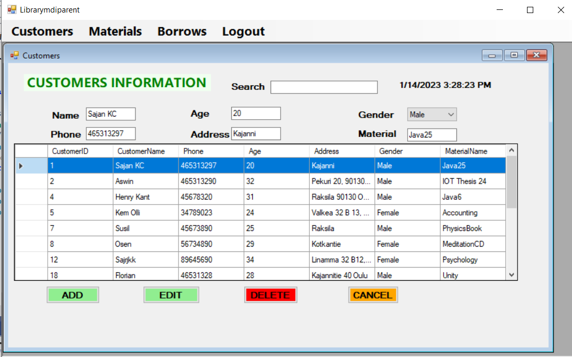
Task: Click the PhysicsBook material cell
Action: (473, 228)
